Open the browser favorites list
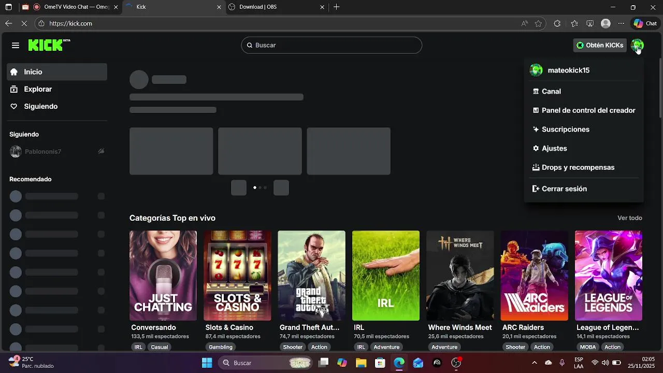 [x=574, y=23]
